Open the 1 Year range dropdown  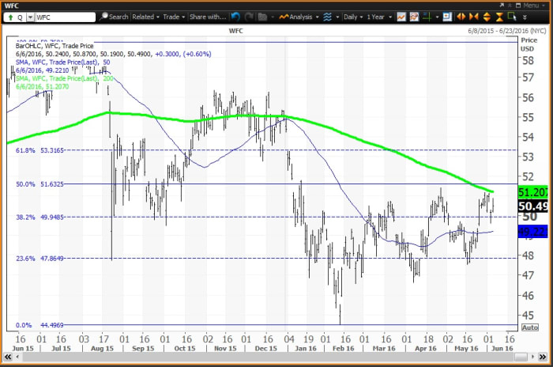[379, 17]
